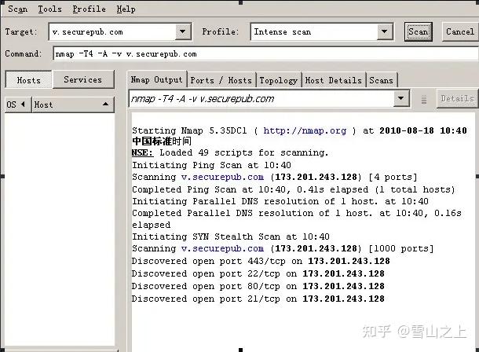The width and height of the screenshot is (479, 352).
Task: Click 'Completed Ping Scan' output line
Action: 294,189
